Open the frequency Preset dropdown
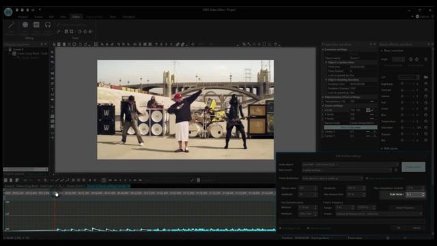437x246 pixels. pyautogui.click(x=378, y=214)
